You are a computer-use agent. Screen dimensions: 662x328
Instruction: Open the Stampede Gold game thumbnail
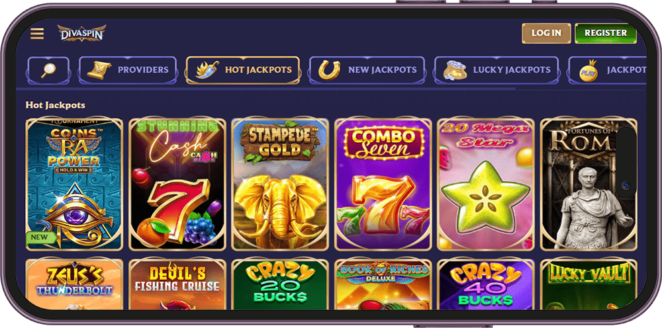pos(280,184)
